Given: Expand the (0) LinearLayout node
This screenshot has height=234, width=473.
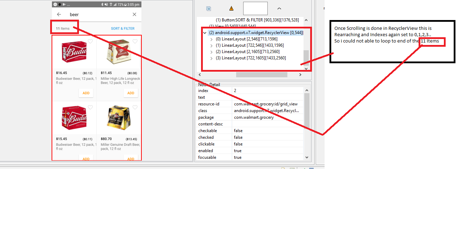Looking at the screenshot, I should coord(211,39).
